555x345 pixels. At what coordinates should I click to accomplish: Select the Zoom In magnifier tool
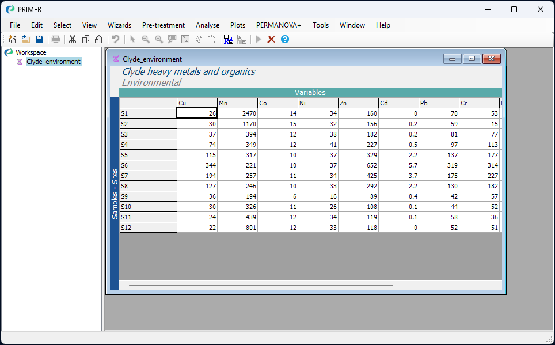point(146,39)
